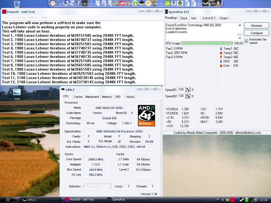Open the green battery-like tray icon
Viewport: 271px width, 203px height.
pos(247,200)
